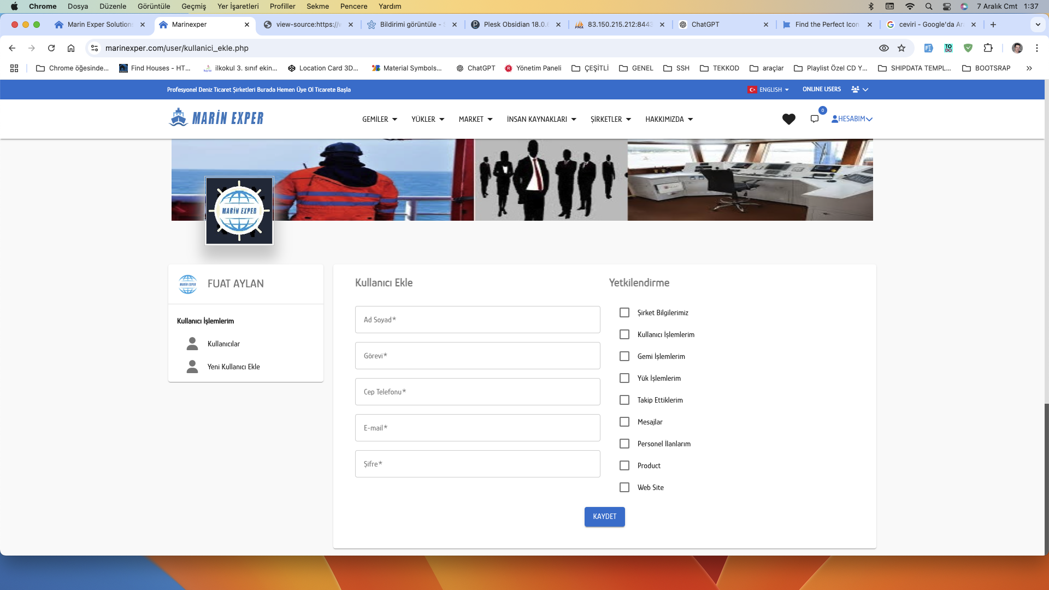Screen dimensions: 1049x590
Task: Click the Ad Soyad input field
Action: coord(478,320)
